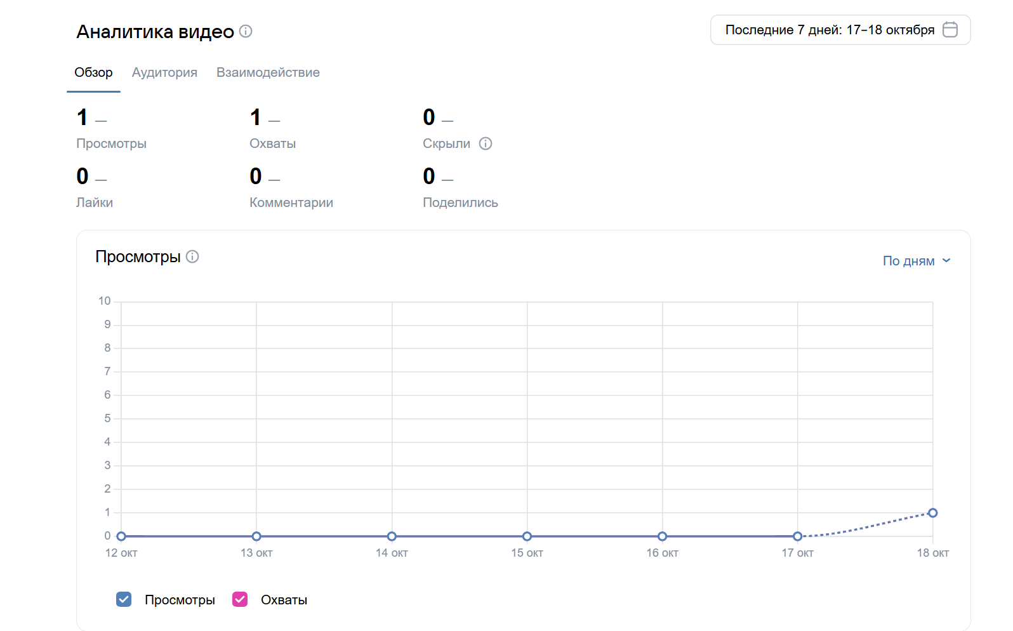This screenshot has width=1013, height=631.
Task: Click the 12 окт chart data point
Action: (x=121, y=536)
